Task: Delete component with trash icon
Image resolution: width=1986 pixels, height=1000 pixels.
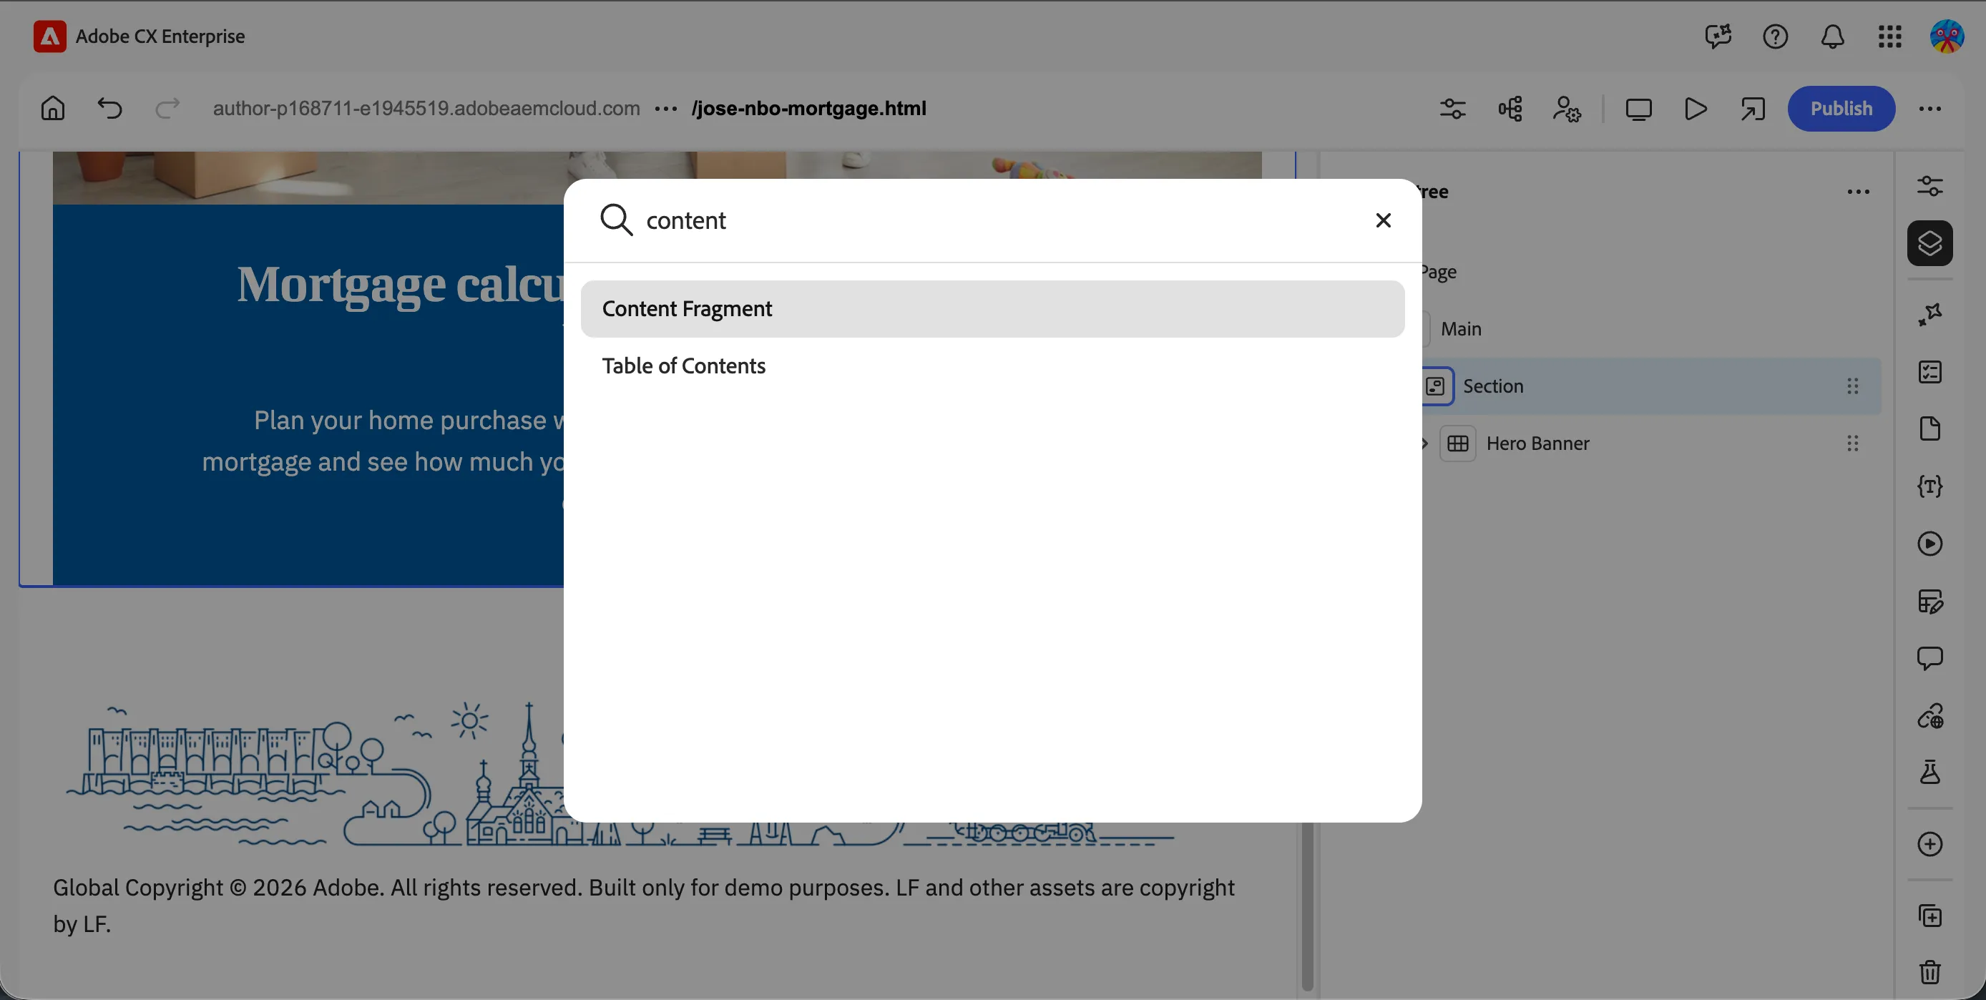Action: pos(1929,972)
